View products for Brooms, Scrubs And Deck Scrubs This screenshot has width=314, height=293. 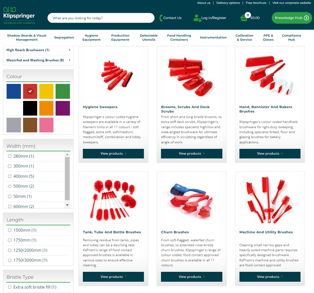[192, 154]
